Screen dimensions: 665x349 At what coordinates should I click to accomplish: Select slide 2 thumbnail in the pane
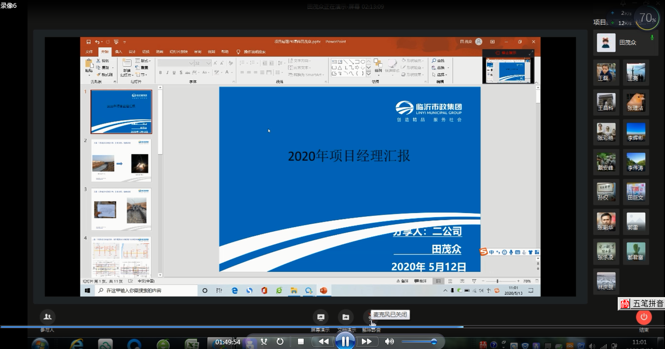click(120, 161)
